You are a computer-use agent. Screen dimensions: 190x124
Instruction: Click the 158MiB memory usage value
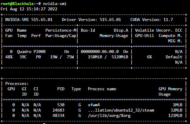(x=95, y=57)
